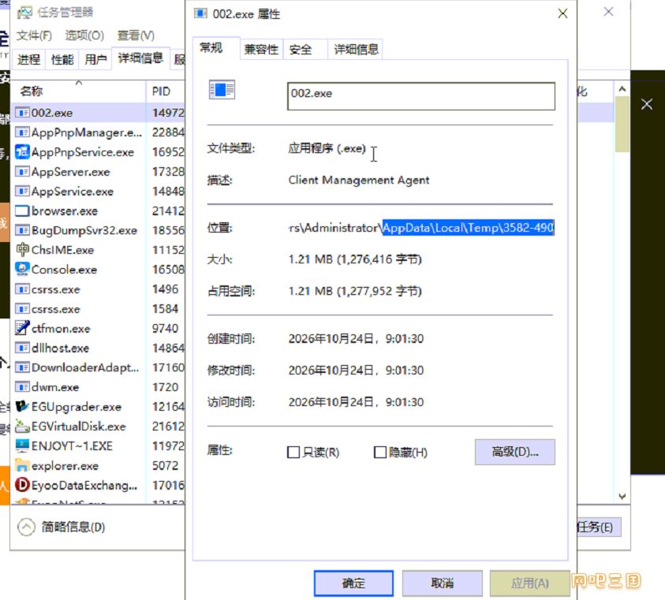
Task: Switch to the 用户 tab in Task Manager
Action: 95,59
